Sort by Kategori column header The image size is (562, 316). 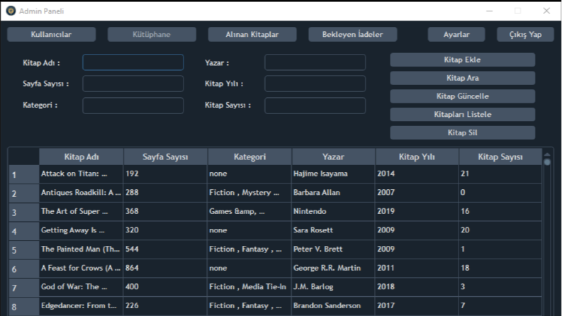tap(249, 157)
